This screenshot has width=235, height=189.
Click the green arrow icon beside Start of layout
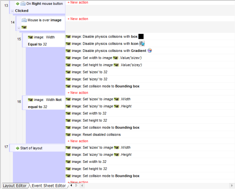[x=18, y=148]
